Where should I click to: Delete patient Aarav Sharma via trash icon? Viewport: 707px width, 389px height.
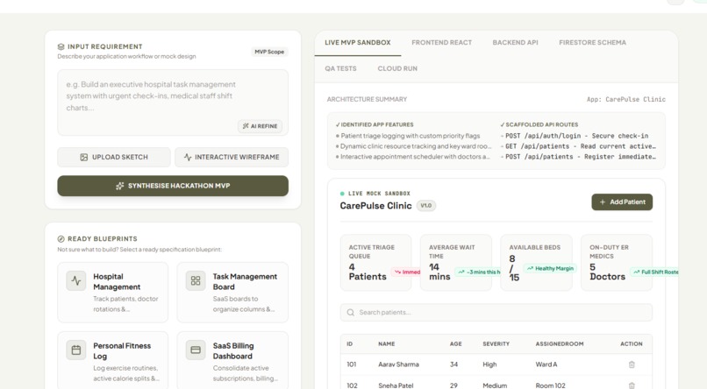click(x=632, y=364)
